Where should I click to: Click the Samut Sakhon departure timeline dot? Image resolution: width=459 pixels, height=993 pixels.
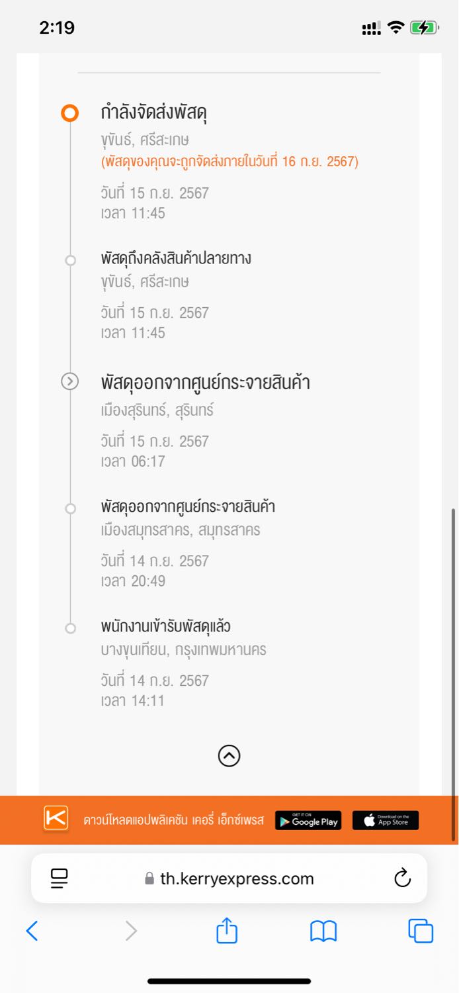coord(70,508)
